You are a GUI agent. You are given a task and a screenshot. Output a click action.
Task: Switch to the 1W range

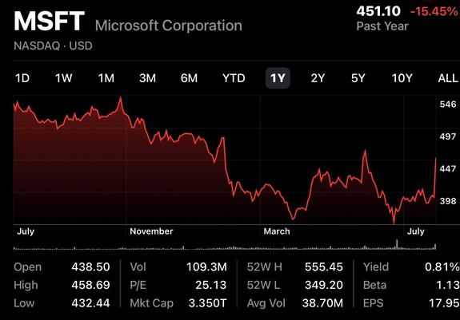click(64, 78)
